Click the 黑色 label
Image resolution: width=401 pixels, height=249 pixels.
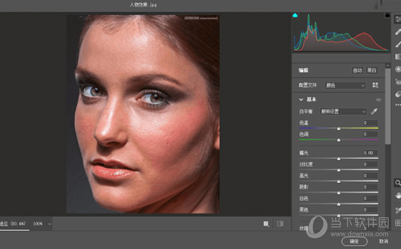(x=304, y=210)
